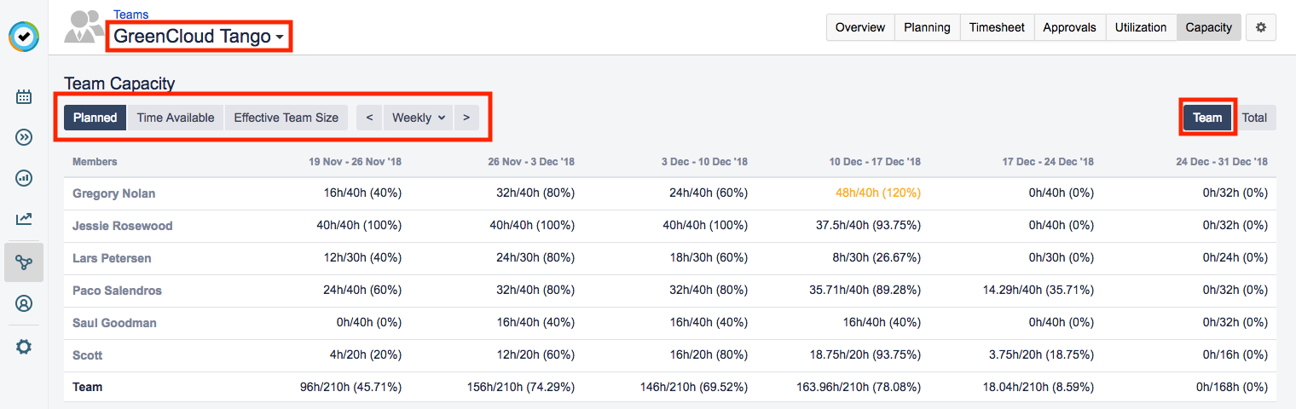Open the Timesheet tab

coord(997,27)
